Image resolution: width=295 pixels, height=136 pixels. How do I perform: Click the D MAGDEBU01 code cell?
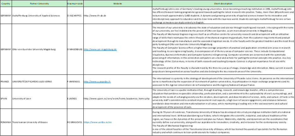[x=75, y=49]
